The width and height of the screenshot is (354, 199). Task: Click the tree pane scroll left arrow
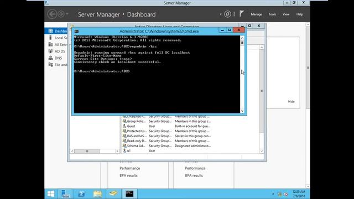pos(72,151)
